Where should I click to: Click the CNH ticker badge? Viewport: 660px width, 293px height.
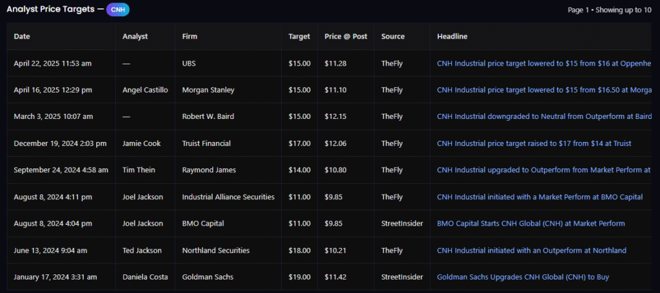click(x=117, y=10)
